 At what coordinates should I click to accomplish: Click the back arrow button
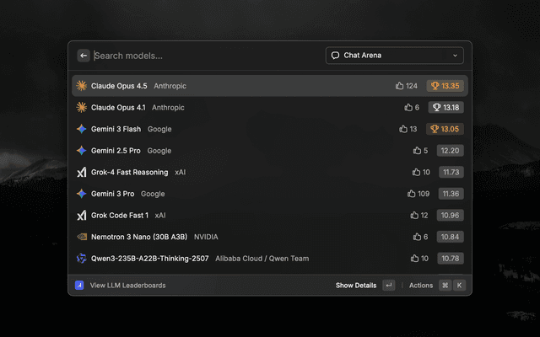pos(84,56)
